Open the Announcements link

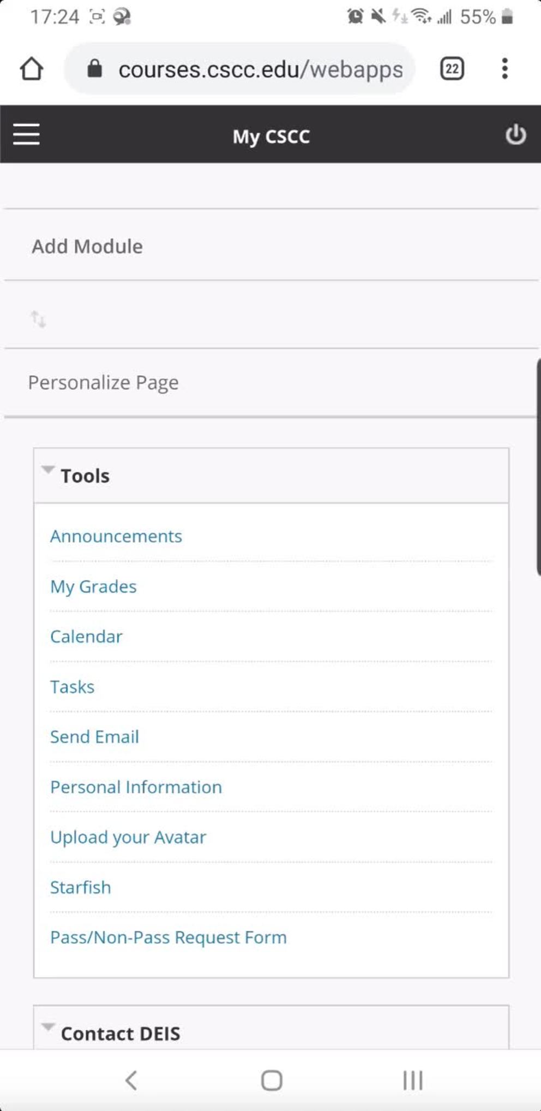[x=116, y=536]
